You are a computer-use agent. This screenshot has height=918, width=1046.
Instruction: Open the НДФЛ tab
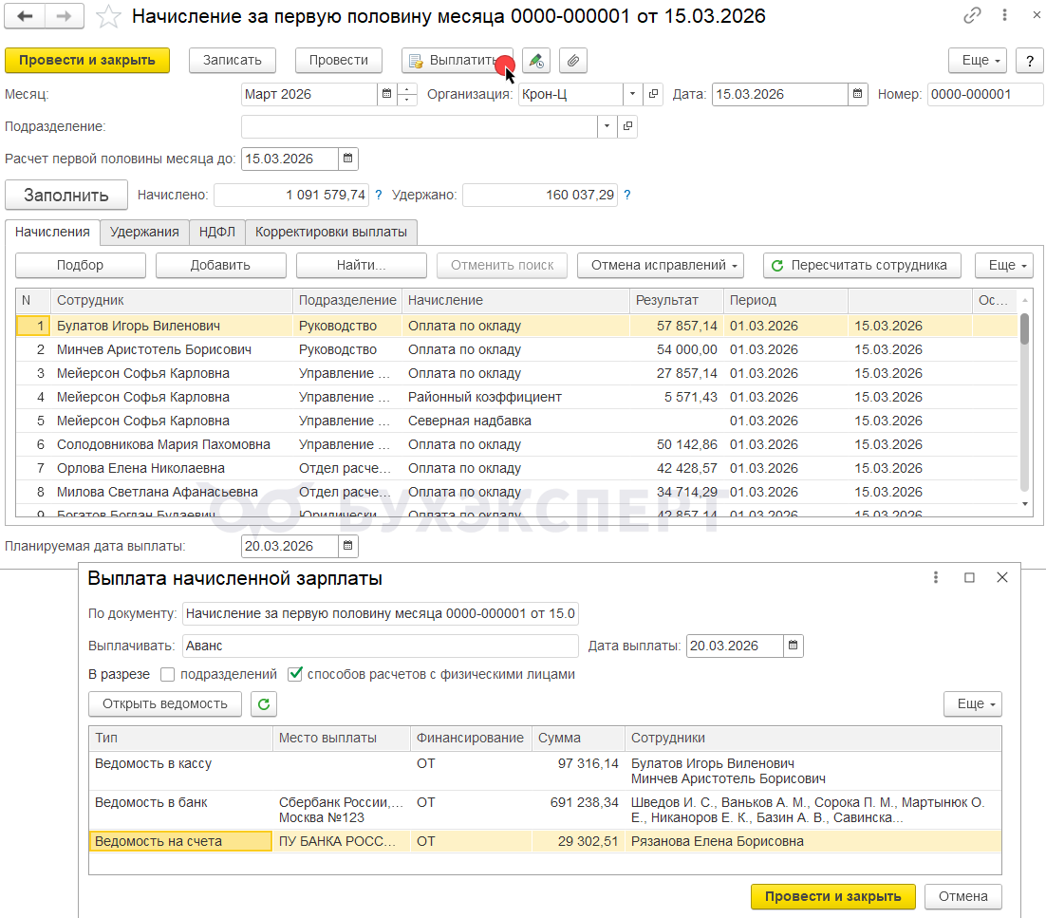[216, 232]
